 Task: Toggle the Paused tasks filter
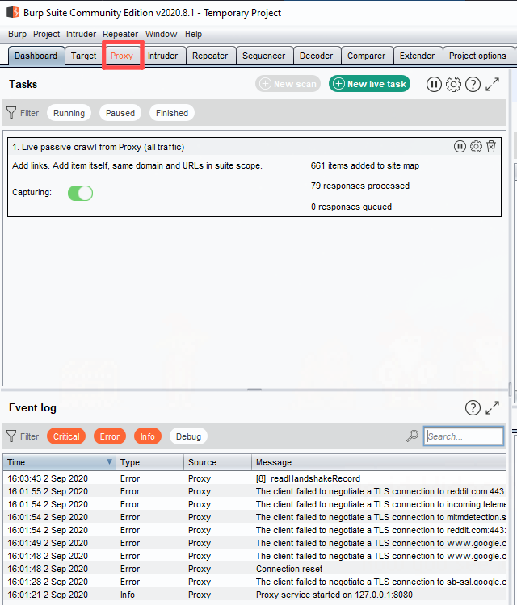tap(120, 113)
